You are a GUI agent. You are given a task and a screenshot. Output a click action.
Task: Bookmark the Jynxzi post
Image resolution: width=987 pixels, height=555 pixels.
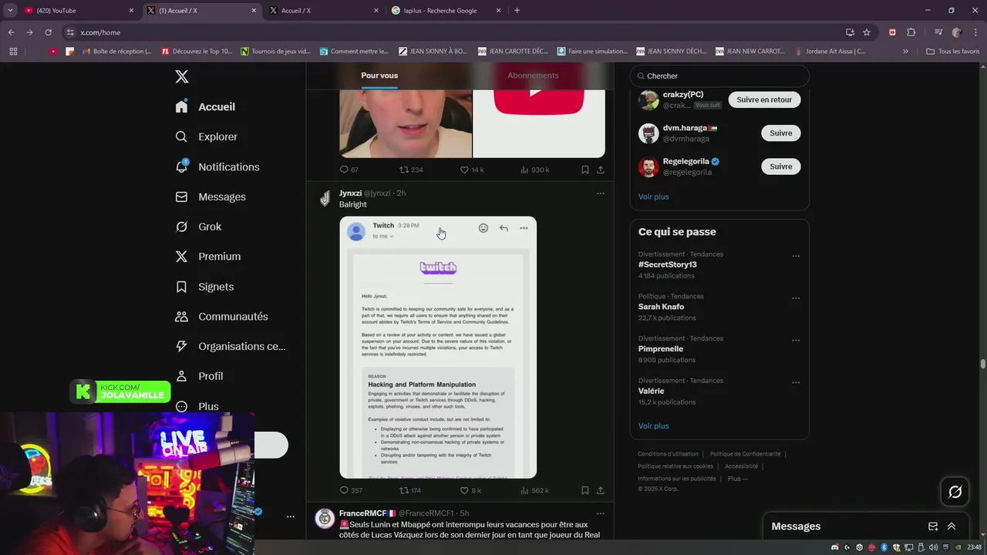pos(585,490)
